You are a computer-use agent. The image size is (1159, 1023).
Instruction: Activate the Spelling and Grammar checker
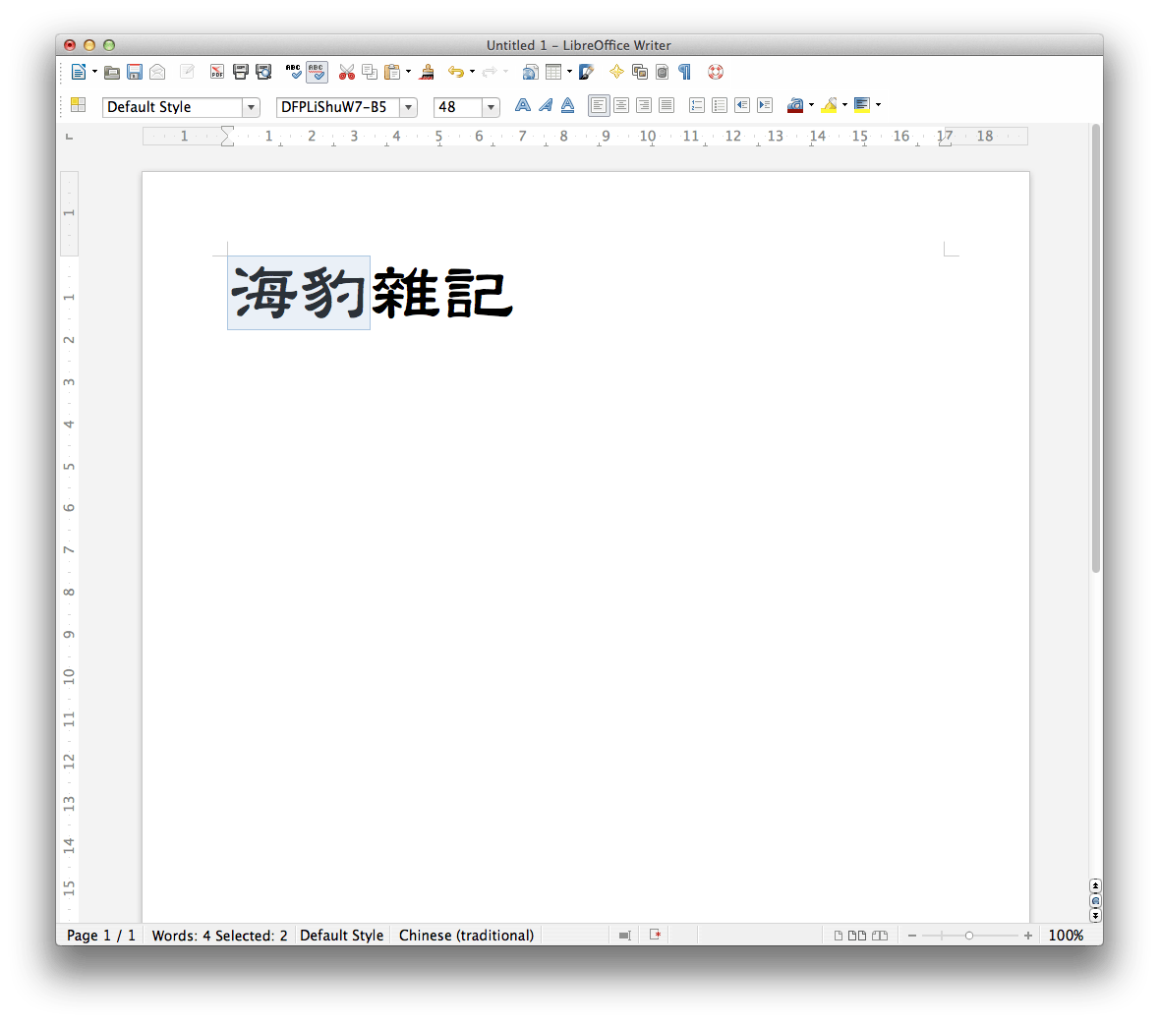(293, 72)
